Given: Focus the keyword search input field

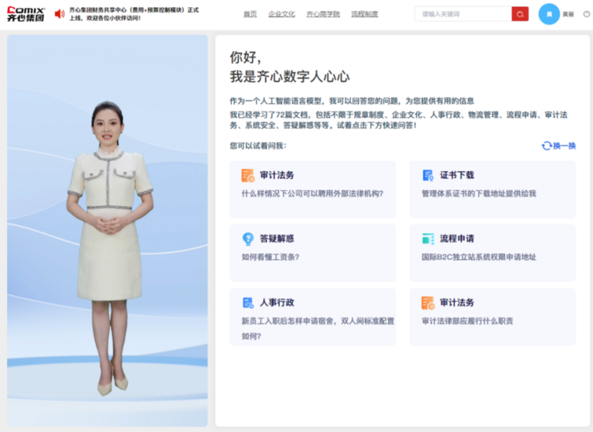Looking at the screenshot, I should pos(463,14).
